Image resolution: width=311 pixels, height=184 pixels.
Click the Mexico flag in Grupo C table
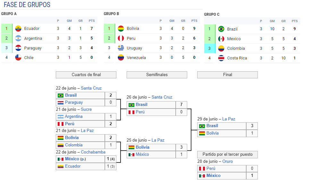[x=221, y=39]
